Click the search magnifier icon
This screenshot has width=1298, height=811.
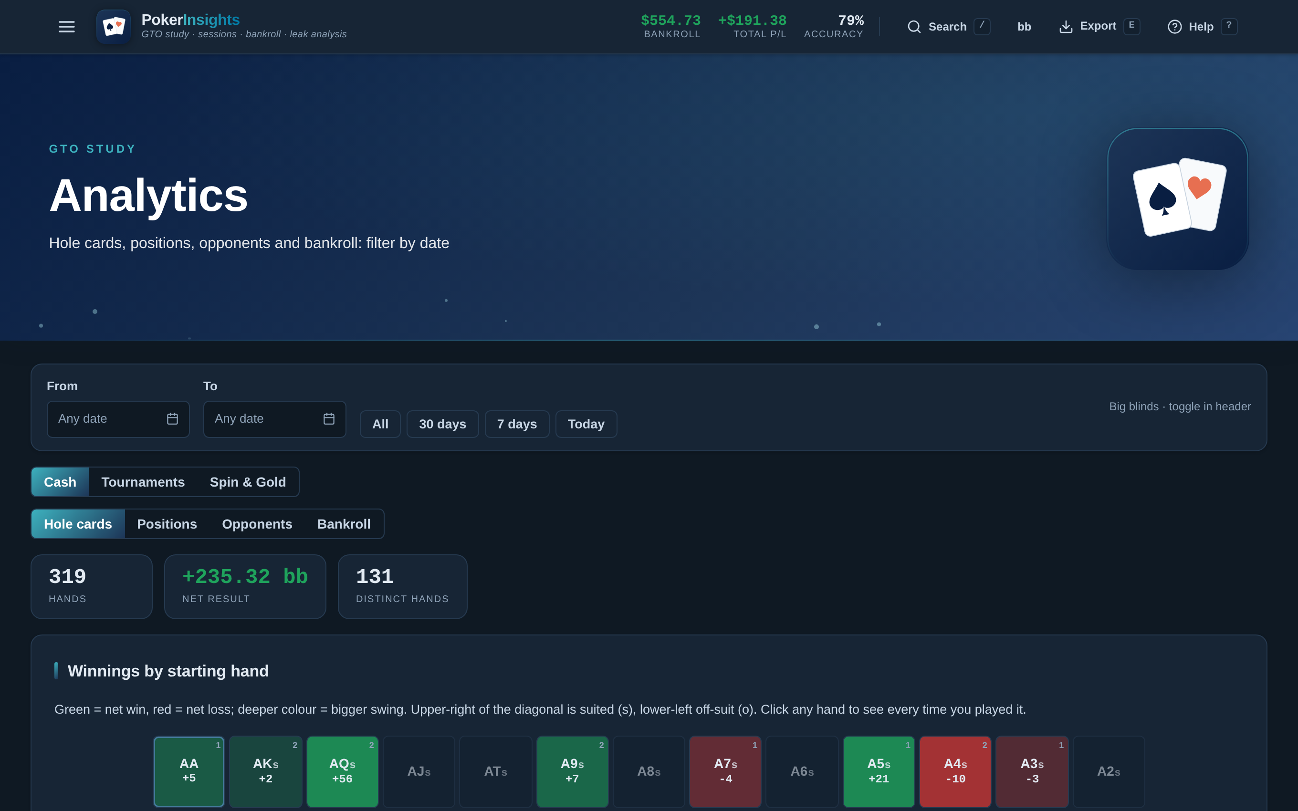[914, 27]
